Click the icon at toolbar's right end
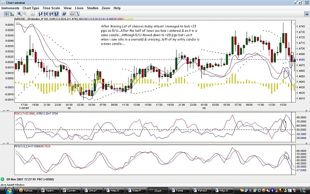Screen dimensions: 310x194 click(307, 14)
